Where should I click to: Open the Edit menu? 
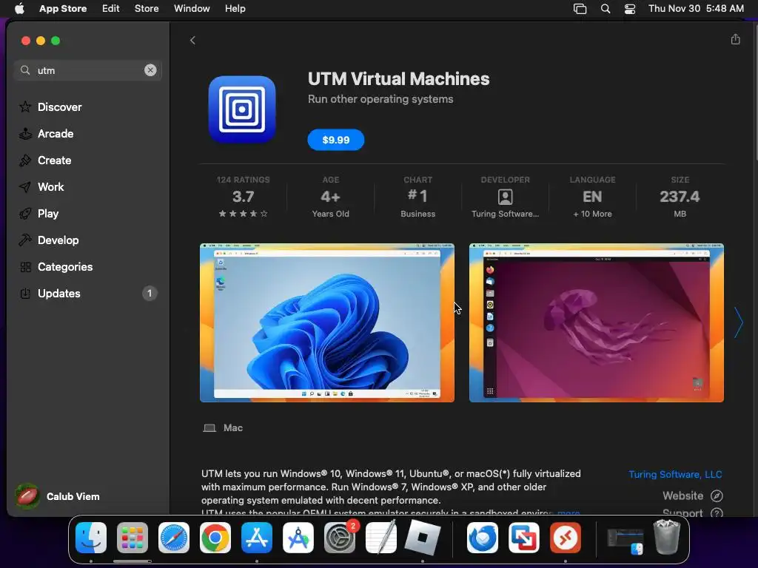(111, 9)
